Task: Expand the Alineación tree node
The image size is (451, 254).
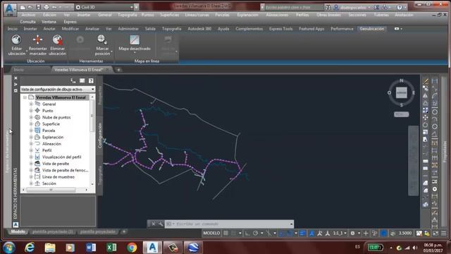Action: (x=31, y=144)
